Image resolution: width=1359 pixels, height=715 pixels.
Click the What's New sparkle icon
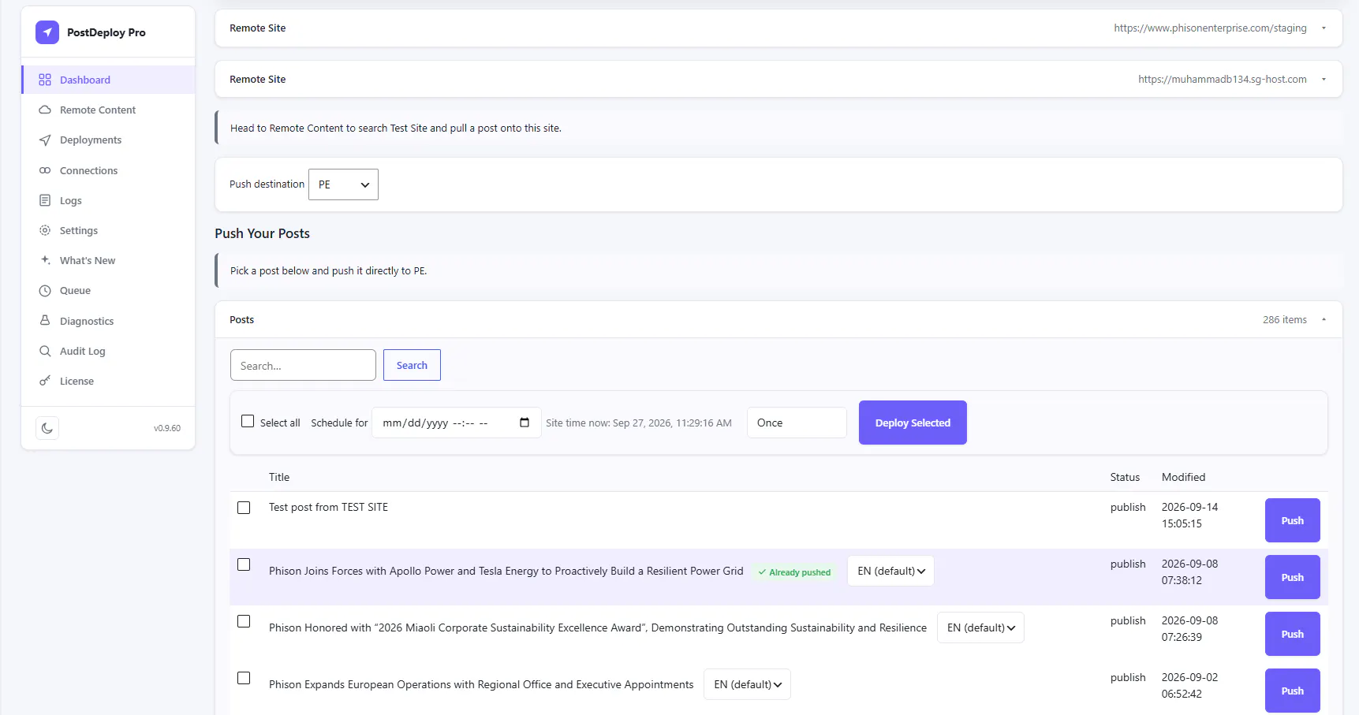pyautogui.click(x=45, y=260)
